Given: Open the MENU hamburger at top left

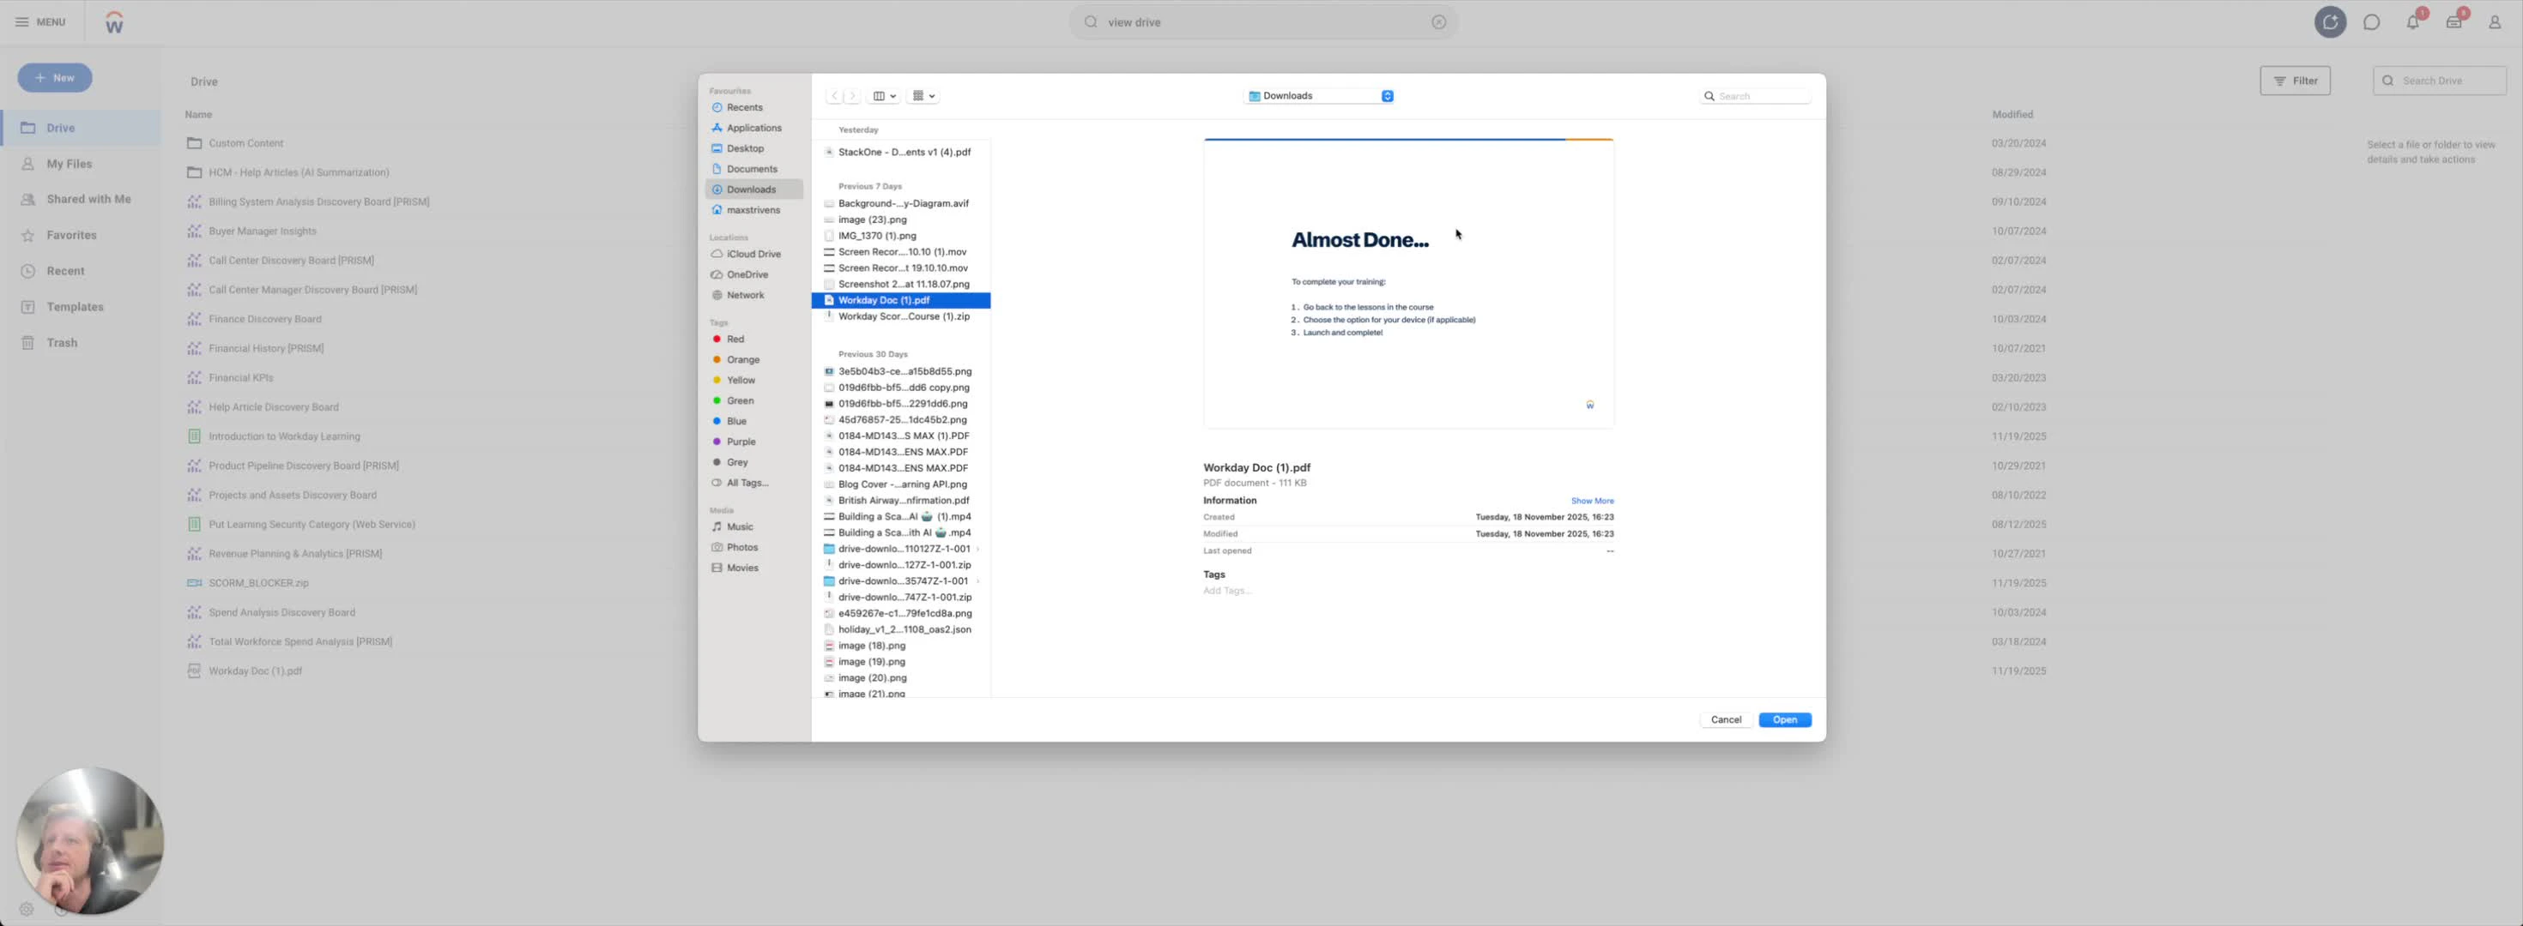Looking at the screenshot, I should 23,21.
